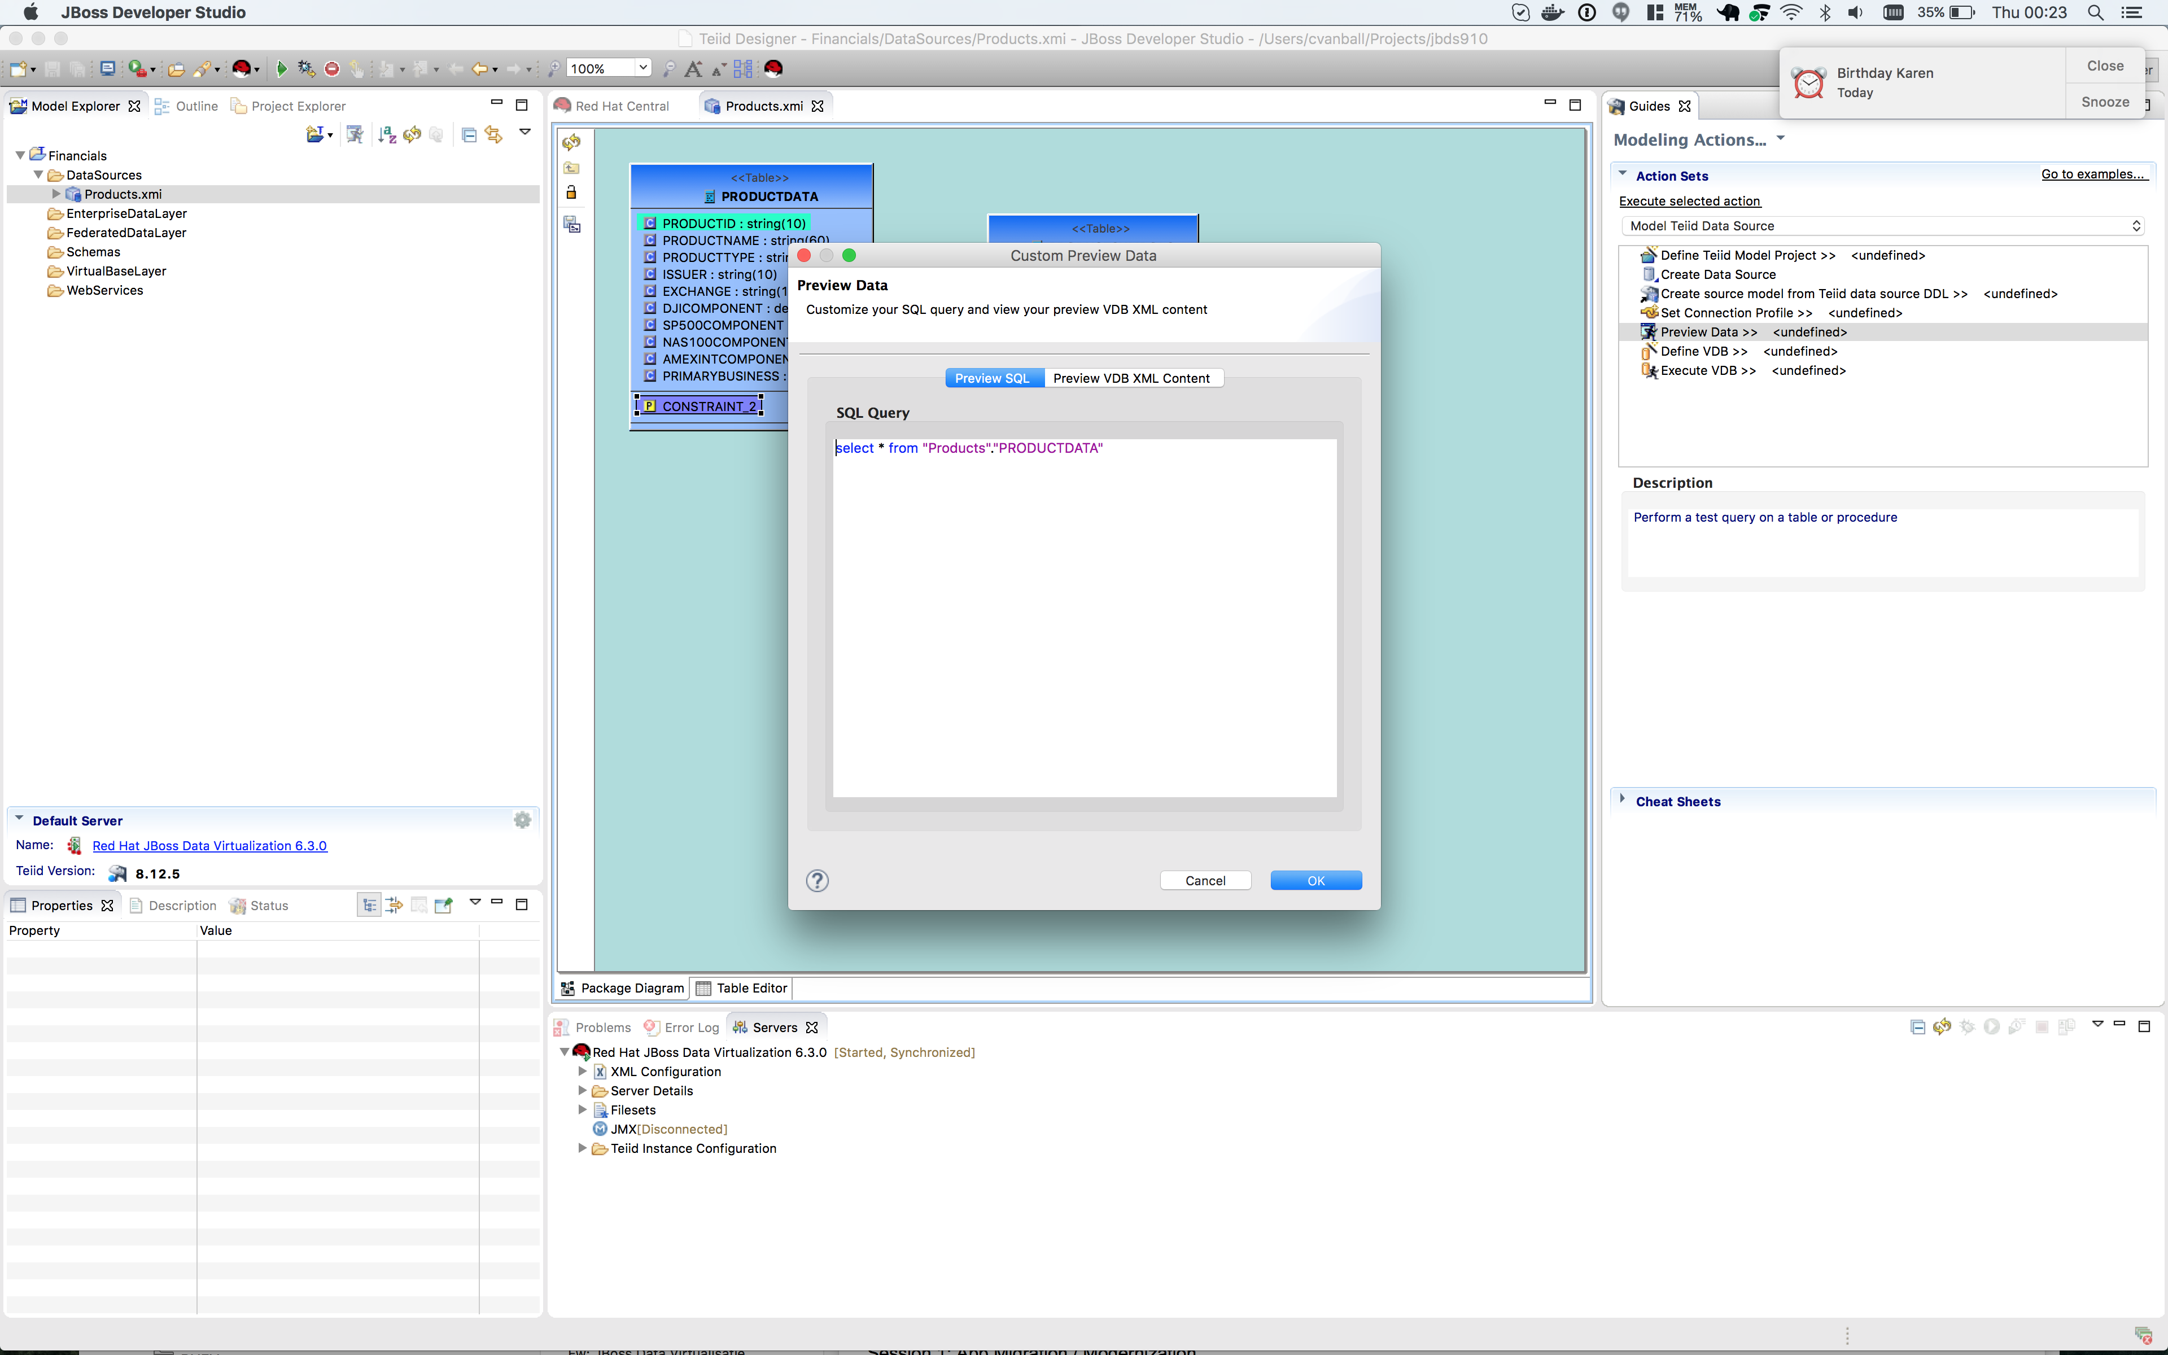Open the zoom percentage combo box
2168x1355 pixels.
[x=642, y=68]
